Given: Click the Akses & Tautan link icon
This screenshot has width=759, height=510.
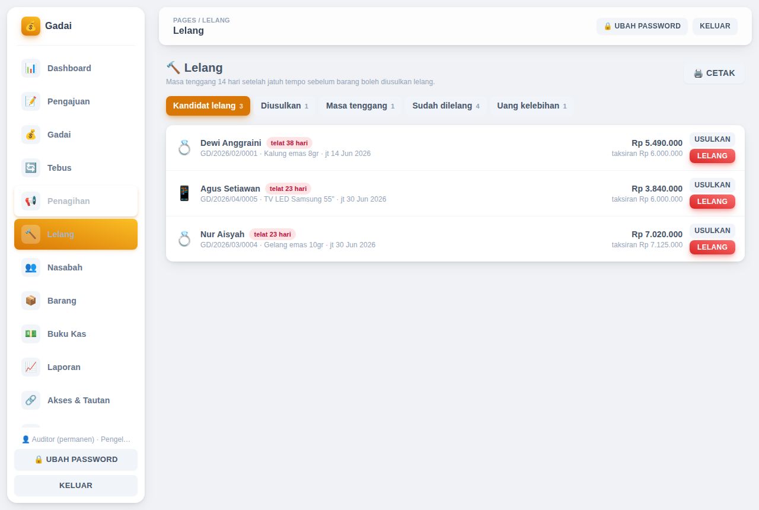Looking at the screenshot, I should click(31, 400).
